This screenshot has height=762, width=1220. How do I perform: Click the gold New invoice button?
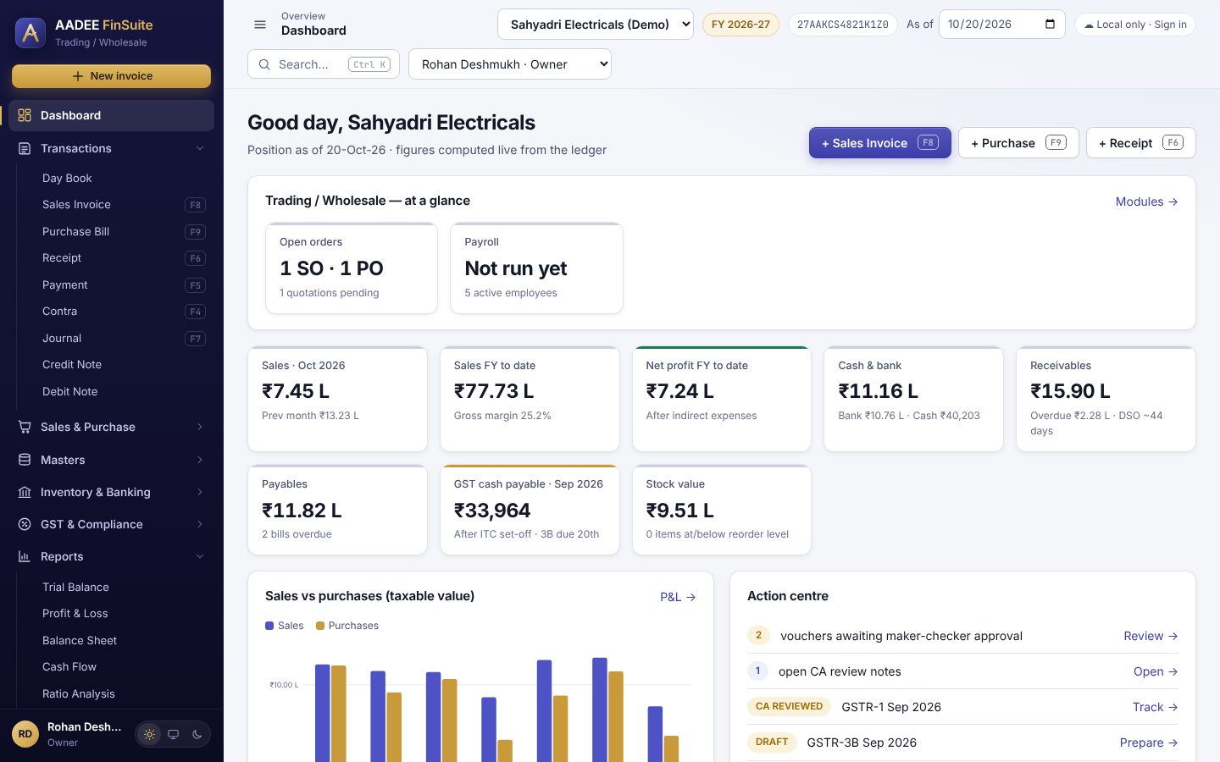(x=111, y=76)
